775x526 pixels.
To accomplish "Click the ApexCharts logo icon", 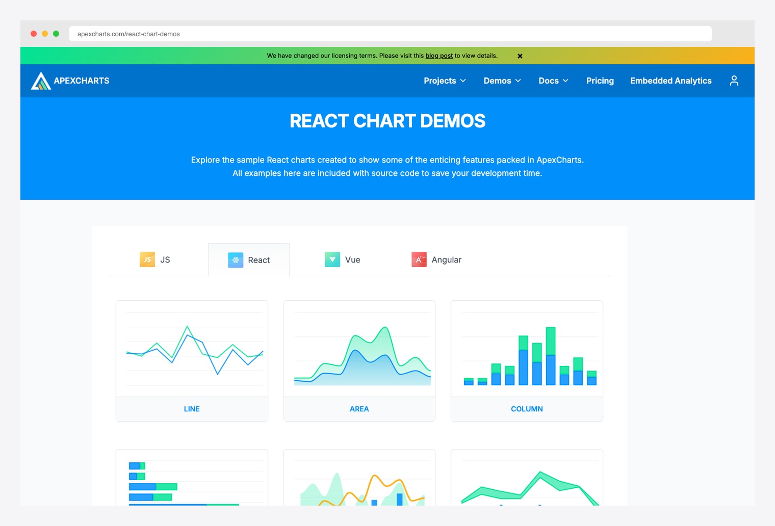I will (41, 81).
